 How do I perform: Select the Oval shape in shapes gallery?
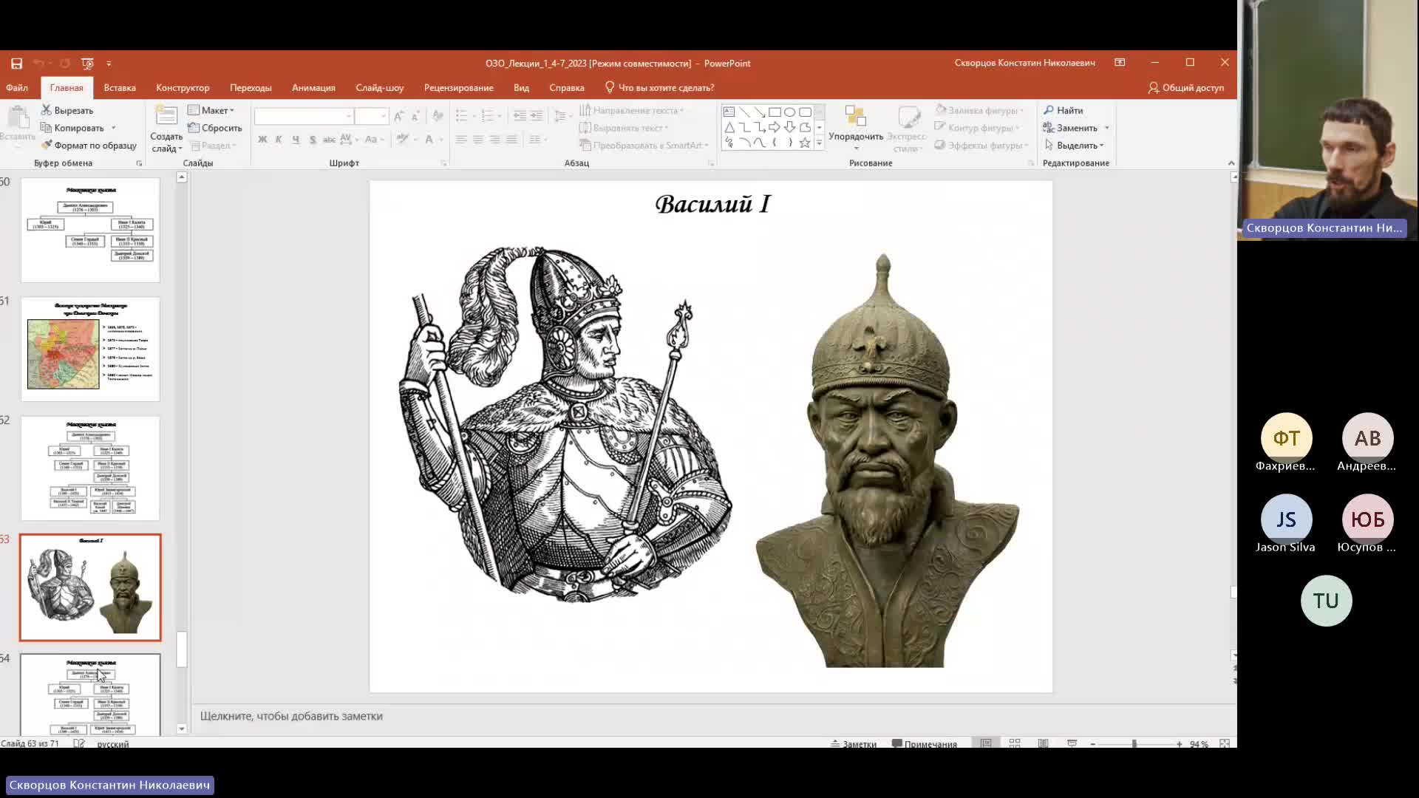(x=789, y=112)
